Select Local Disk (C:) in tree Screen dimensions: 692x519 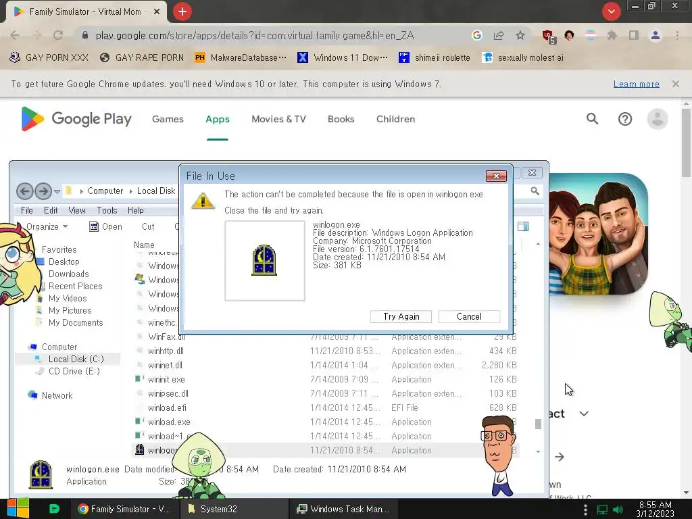coord(76,360)
